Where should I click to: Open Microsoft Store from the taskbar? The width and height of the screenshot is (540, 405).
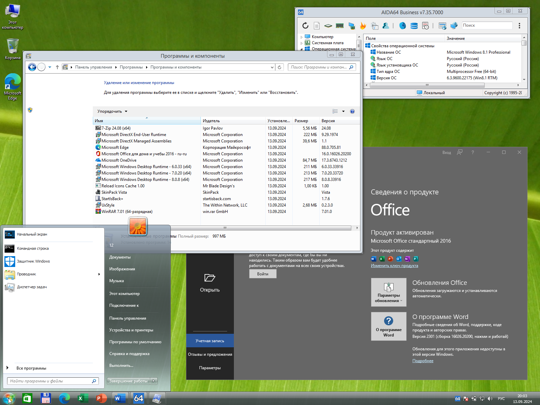click(x=27, y=398)
